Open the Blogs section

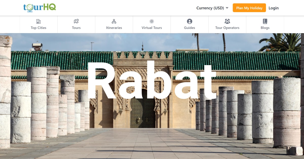265,28
